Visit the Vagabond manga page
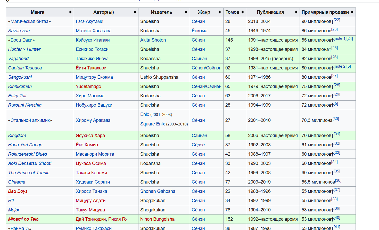Viewport: 379px width, 230px height. coord(18,59)
